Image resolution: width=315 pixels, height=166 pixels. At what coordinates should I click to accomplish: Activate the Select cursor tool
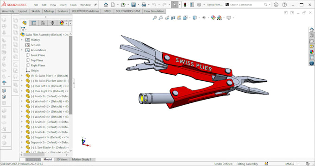[175, 5]
